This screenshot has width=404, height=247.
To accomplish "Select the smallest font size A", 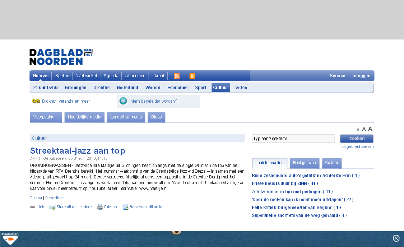I will (358, 130).
